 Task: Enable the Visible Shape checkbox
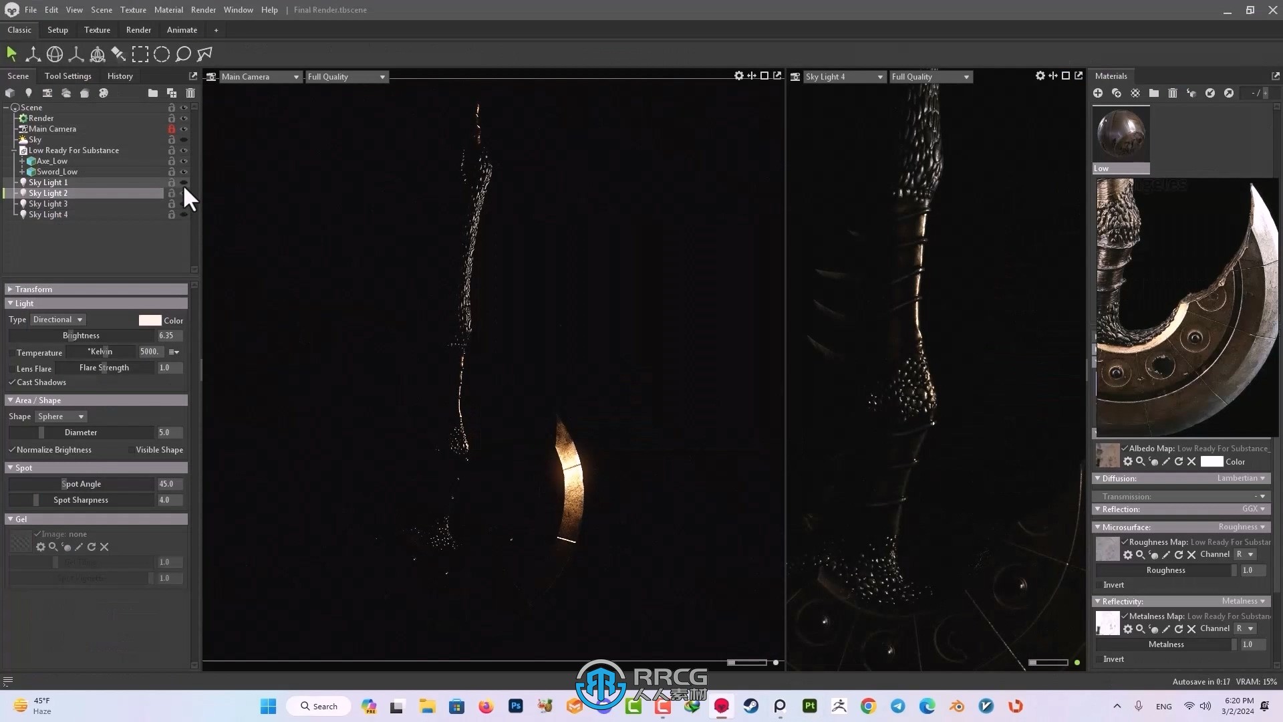(131, 450)
